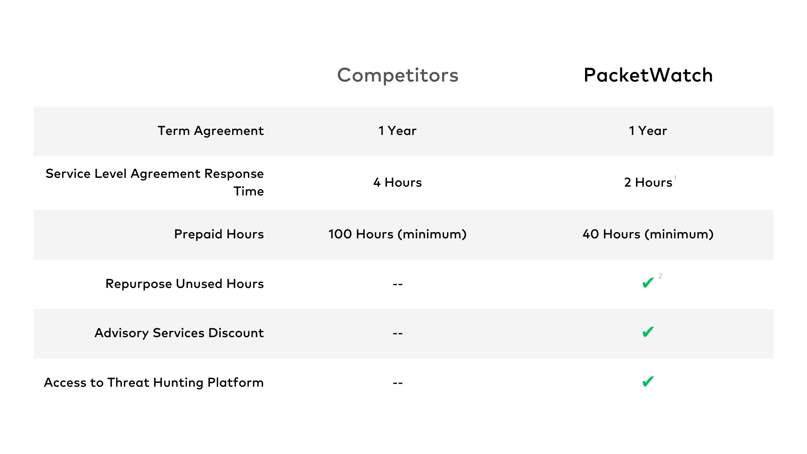Select the "Competitors" column header

click(x=398, y=75)
